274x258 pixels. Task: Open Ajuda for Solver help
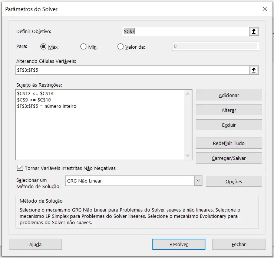point(35,244)
